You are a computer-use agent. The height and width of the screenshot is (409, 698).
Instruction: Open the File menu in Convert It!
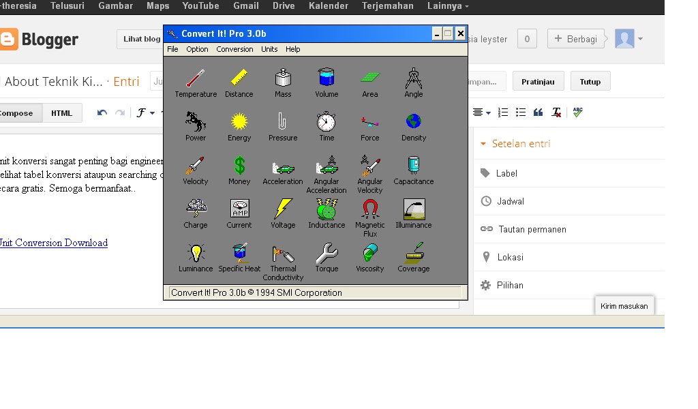(172, 49)
